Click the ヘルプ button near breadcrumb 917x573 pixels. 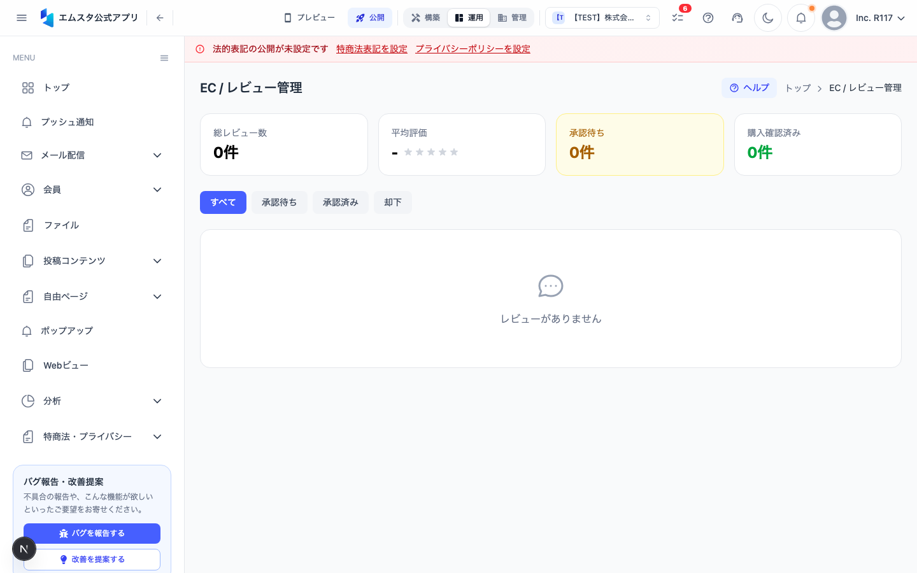(749, 88)
